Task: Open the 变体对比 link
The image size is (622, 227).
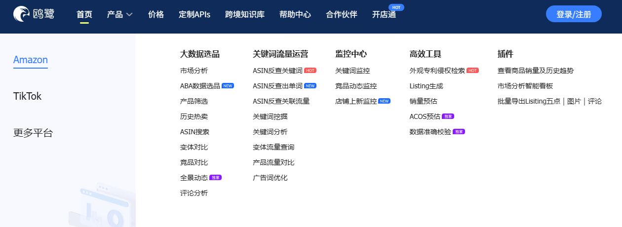Action: pyautogui.click(x=194, y=147)
